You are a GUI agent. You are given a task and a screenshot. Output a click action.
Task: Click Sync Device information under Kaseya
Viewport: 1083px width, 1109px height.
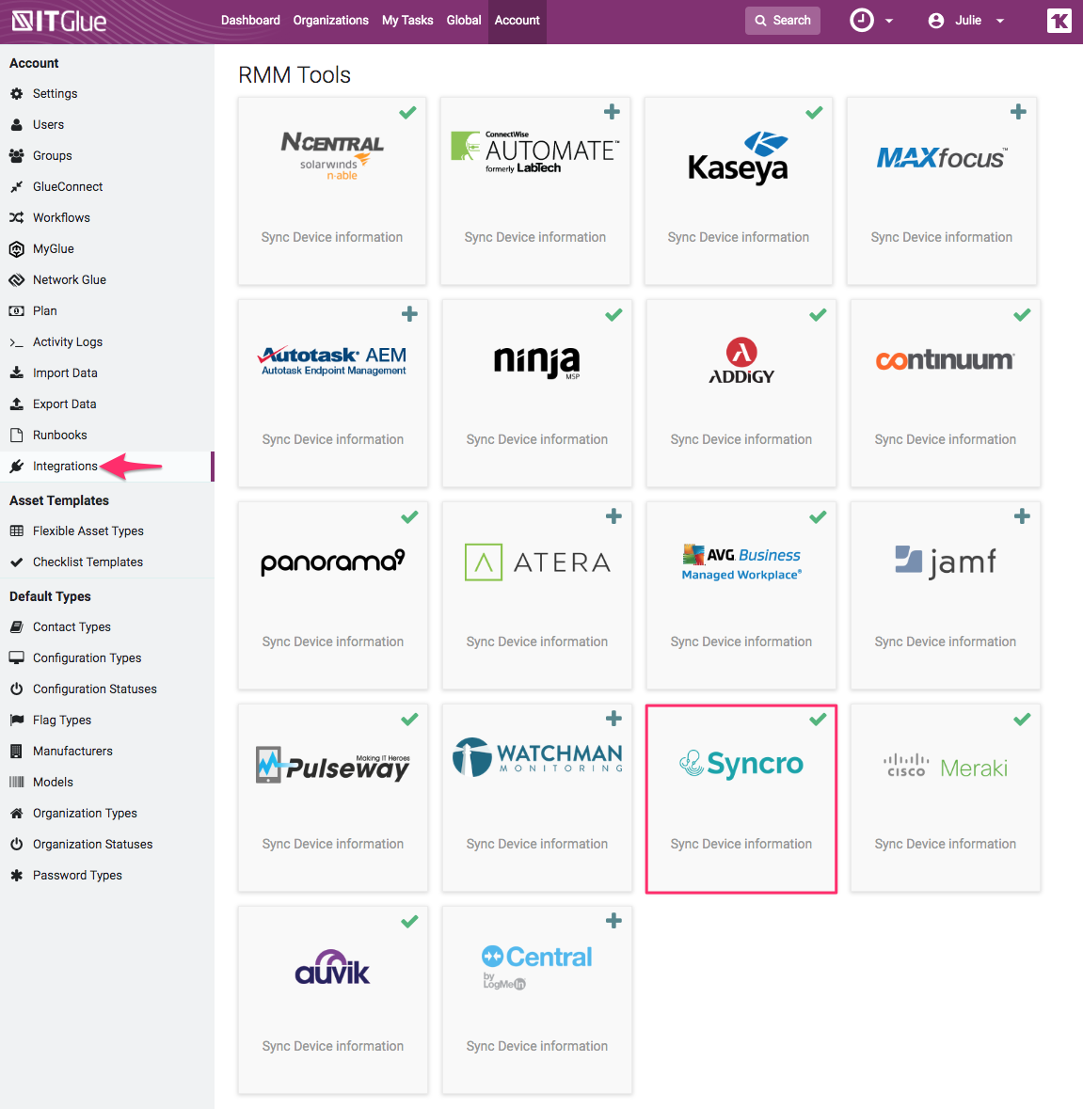[739, 237]
